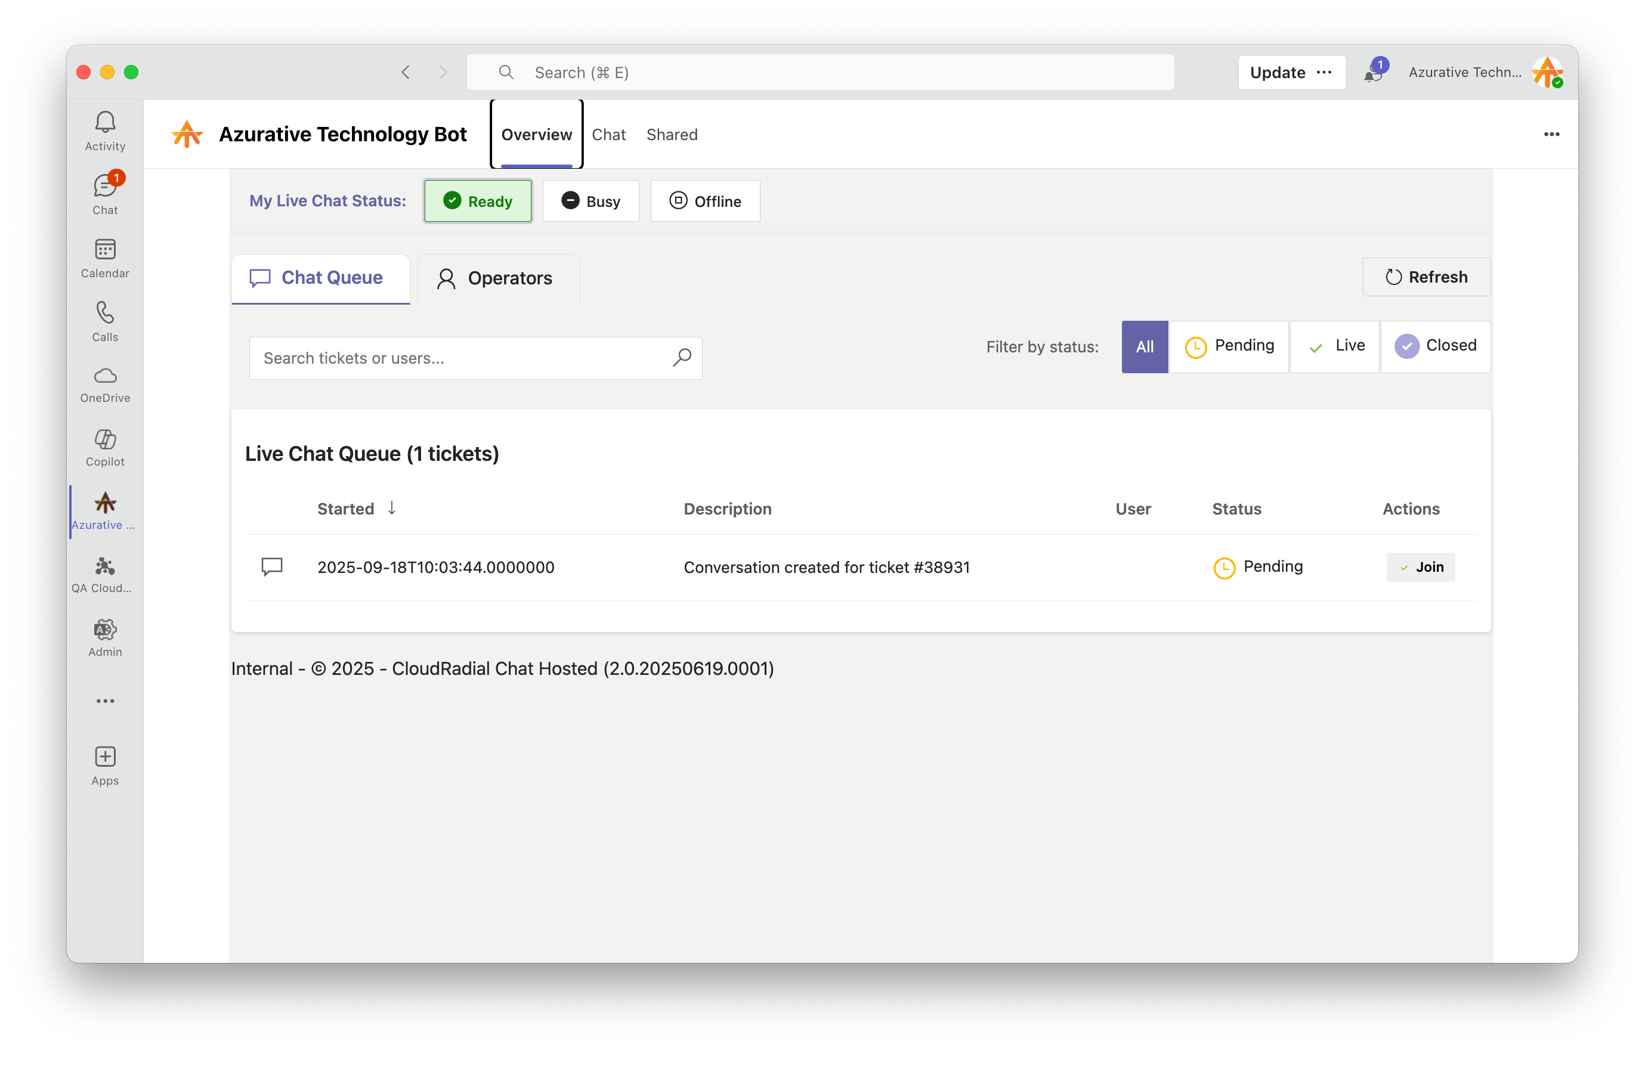This screenshot has width=1645, height=1069.
Task: Set live chat status to Busy
Action: (590, 201)
